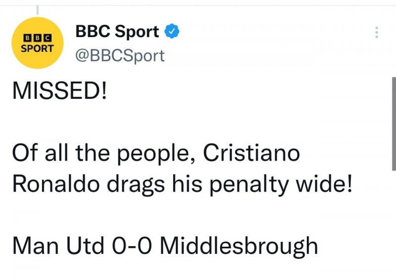
Task: Click the word "Ronaldo" in the tweet
Action: point(48,184)
